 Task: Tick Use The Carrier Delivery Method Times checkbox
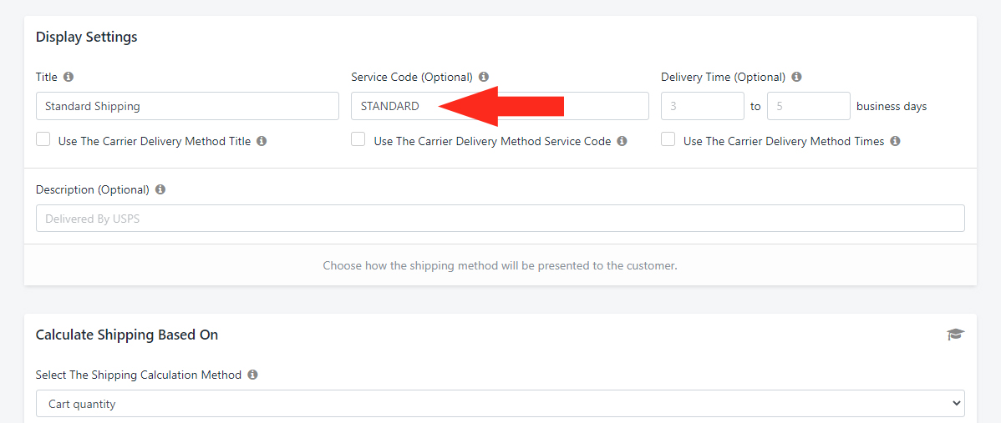[x=668, y=139]
